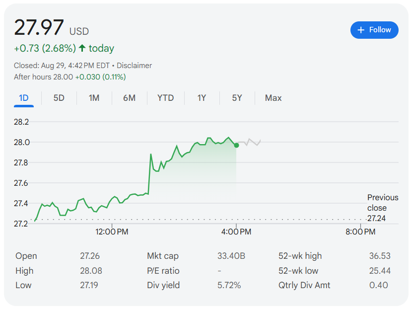The image size is (410, 310).
Task: Show the Max time range
Action: click(273, 98)
